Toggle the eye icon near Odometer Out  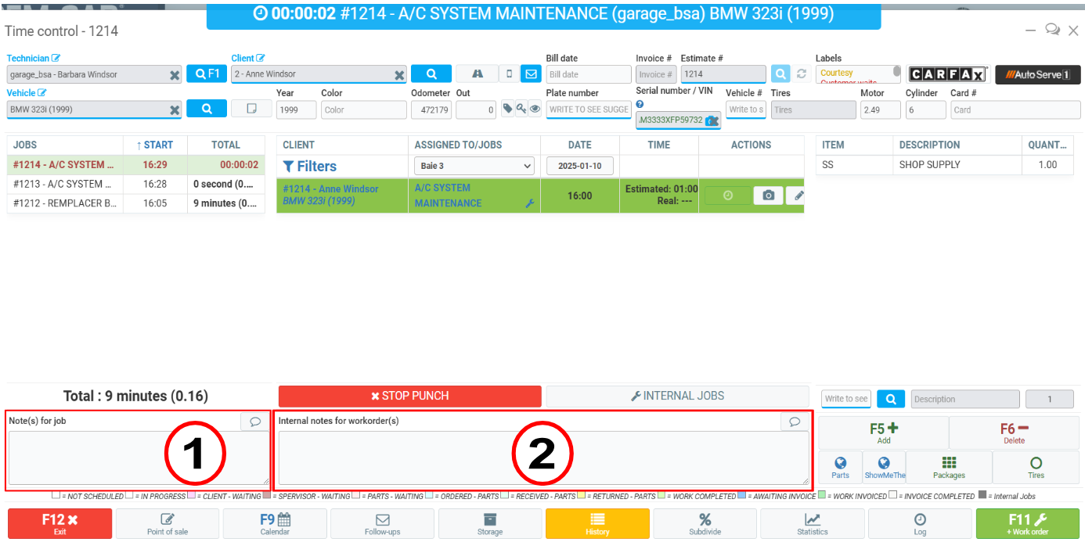click(535, 109)
